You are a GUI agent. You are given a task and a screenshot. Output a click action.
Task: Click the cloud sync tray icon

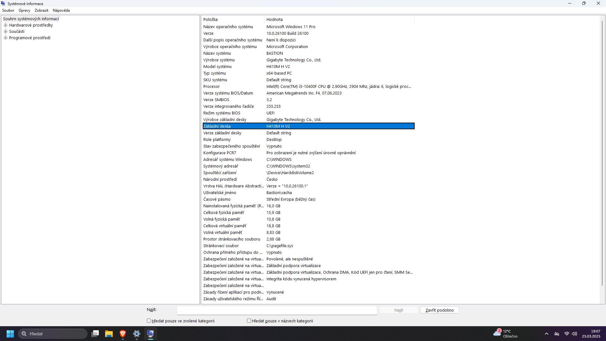(557, 334)
